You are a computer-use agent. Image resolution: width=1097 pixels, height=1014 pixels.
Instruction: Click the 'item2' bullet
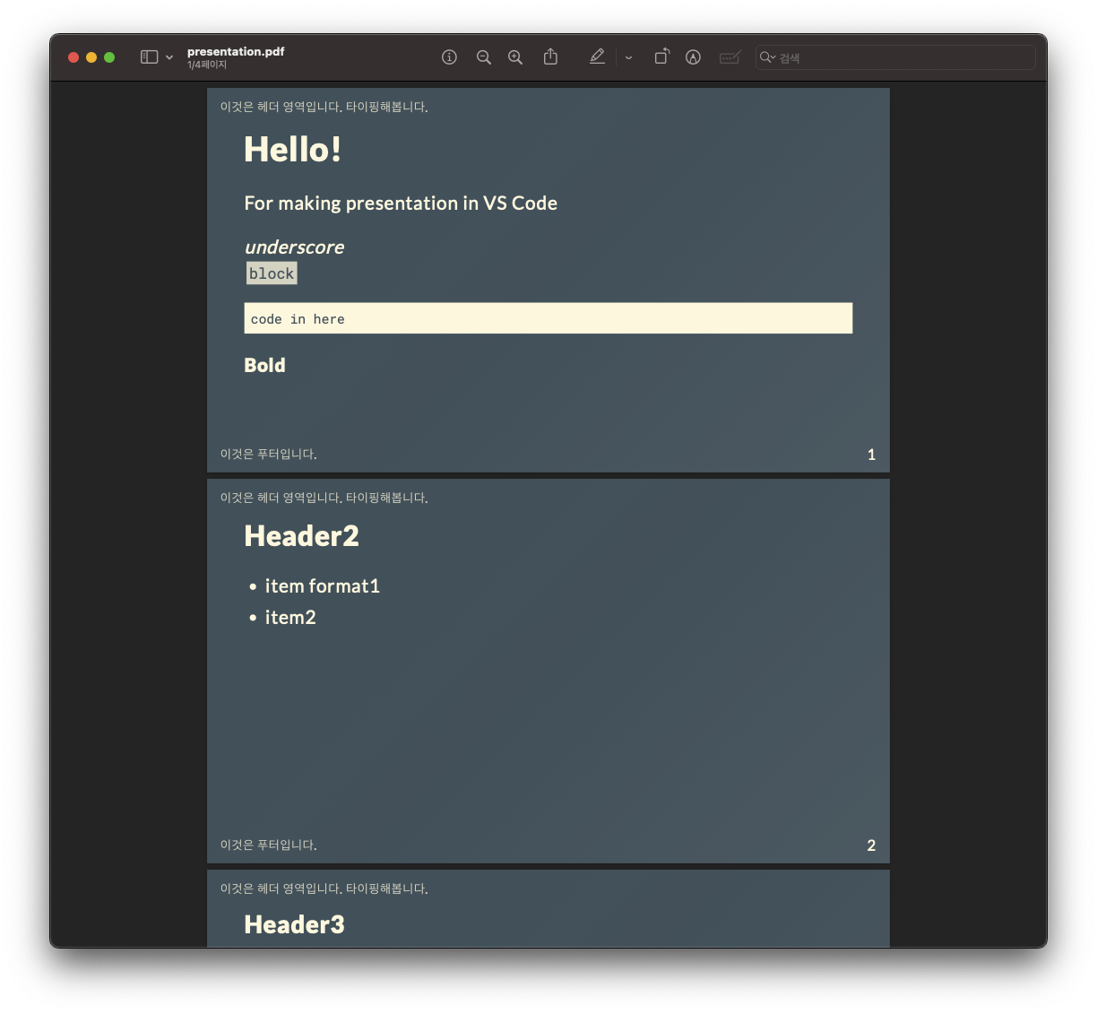pyautogui.click(x=290, y=618)
